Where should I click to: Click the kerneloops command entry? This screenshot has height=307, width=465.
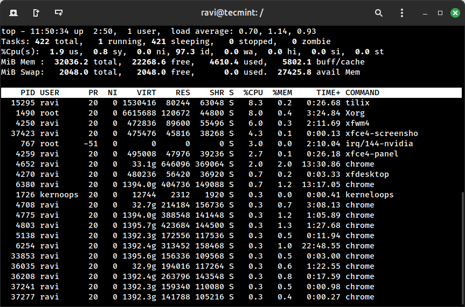(369, 195)
